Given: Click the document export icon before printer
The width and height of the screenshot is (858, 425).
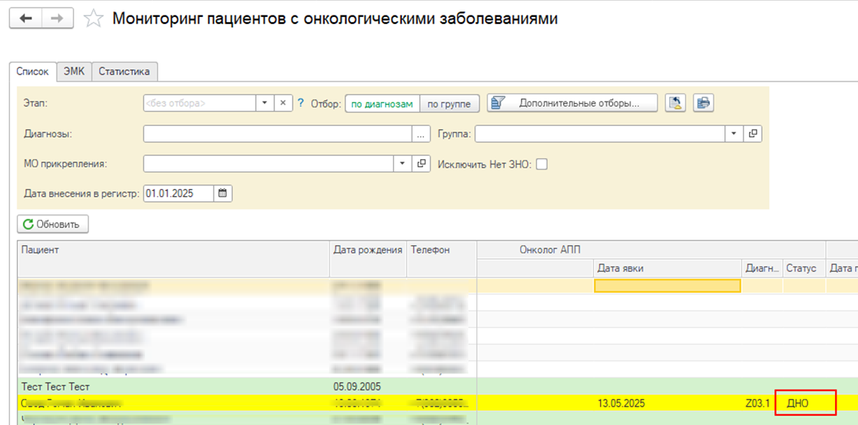Looking at the screenshot, I should coord(676,103).
